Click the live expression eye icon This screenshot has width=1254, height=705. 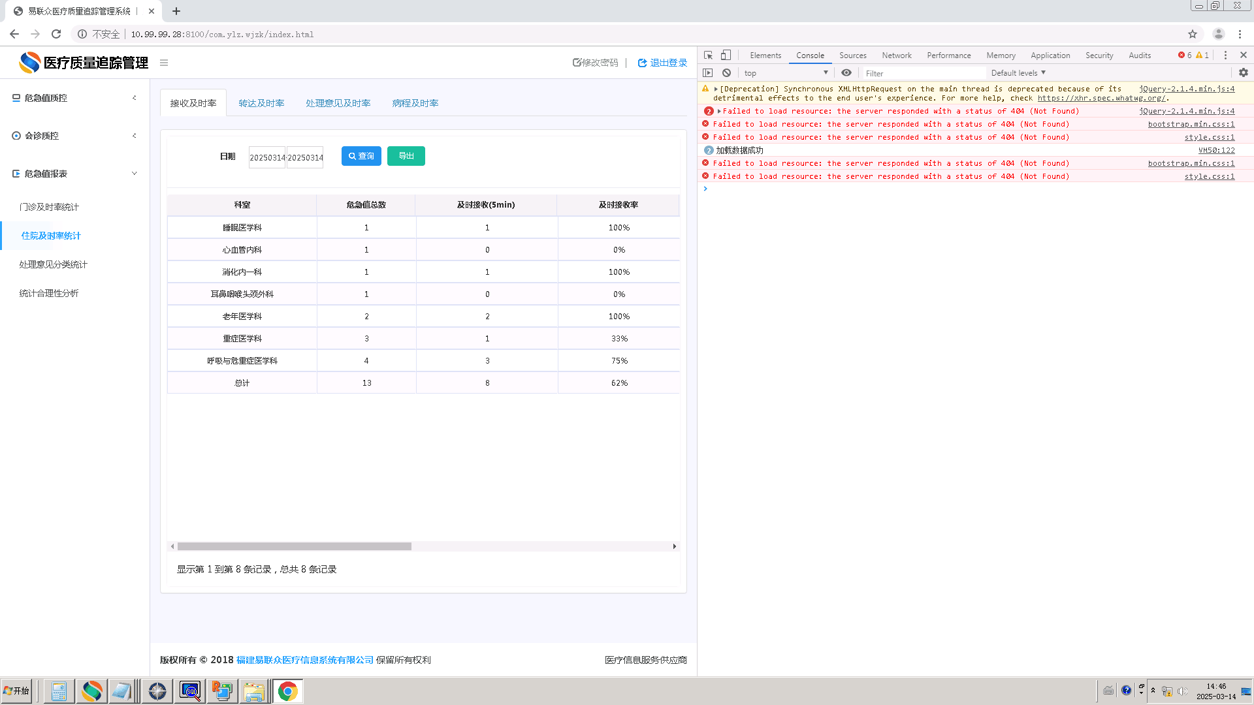[846, 73]
